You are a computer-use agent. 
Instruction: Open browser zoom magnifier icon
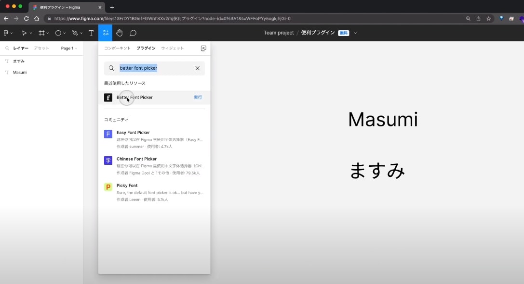[468, 19]
